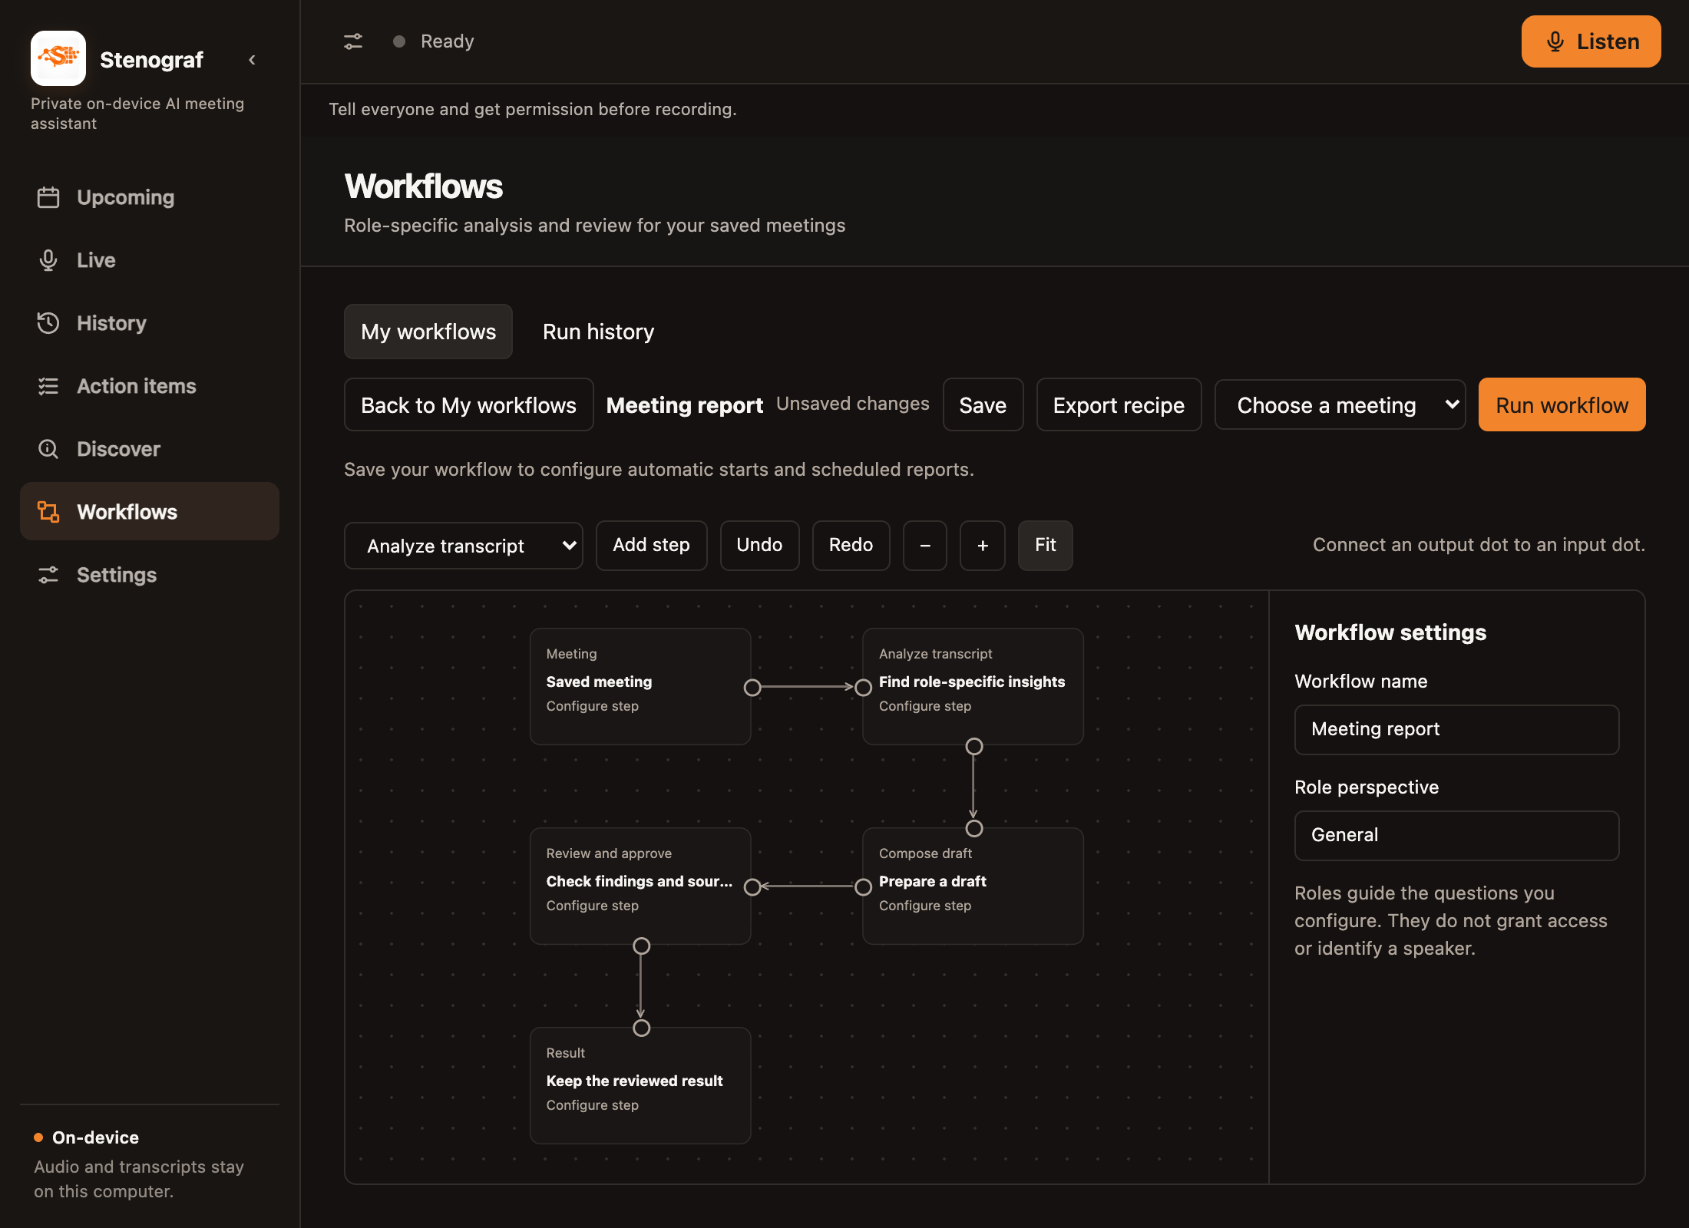This screenshot has width=1689, height=1228.
Task: Click Configure step under Saved meeting
Action: [x=592, y=706]
